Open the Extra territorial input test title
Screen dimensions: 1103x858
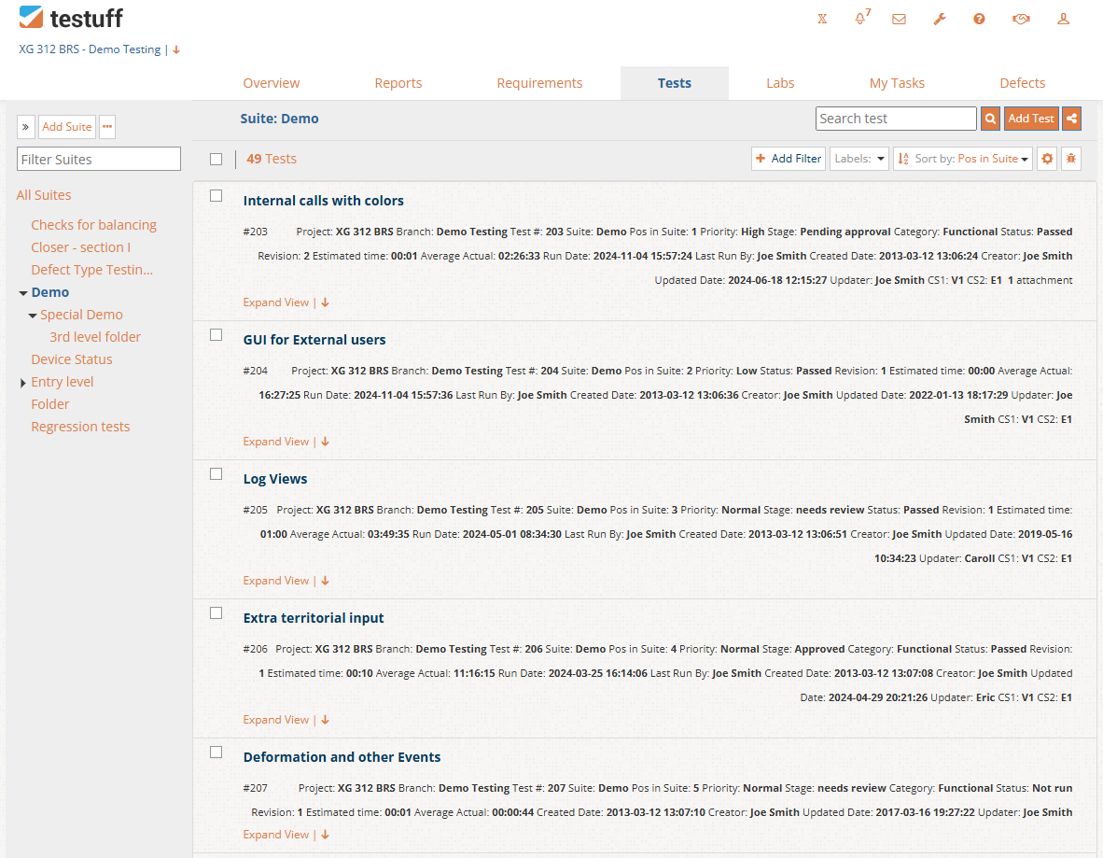point(314,618)
